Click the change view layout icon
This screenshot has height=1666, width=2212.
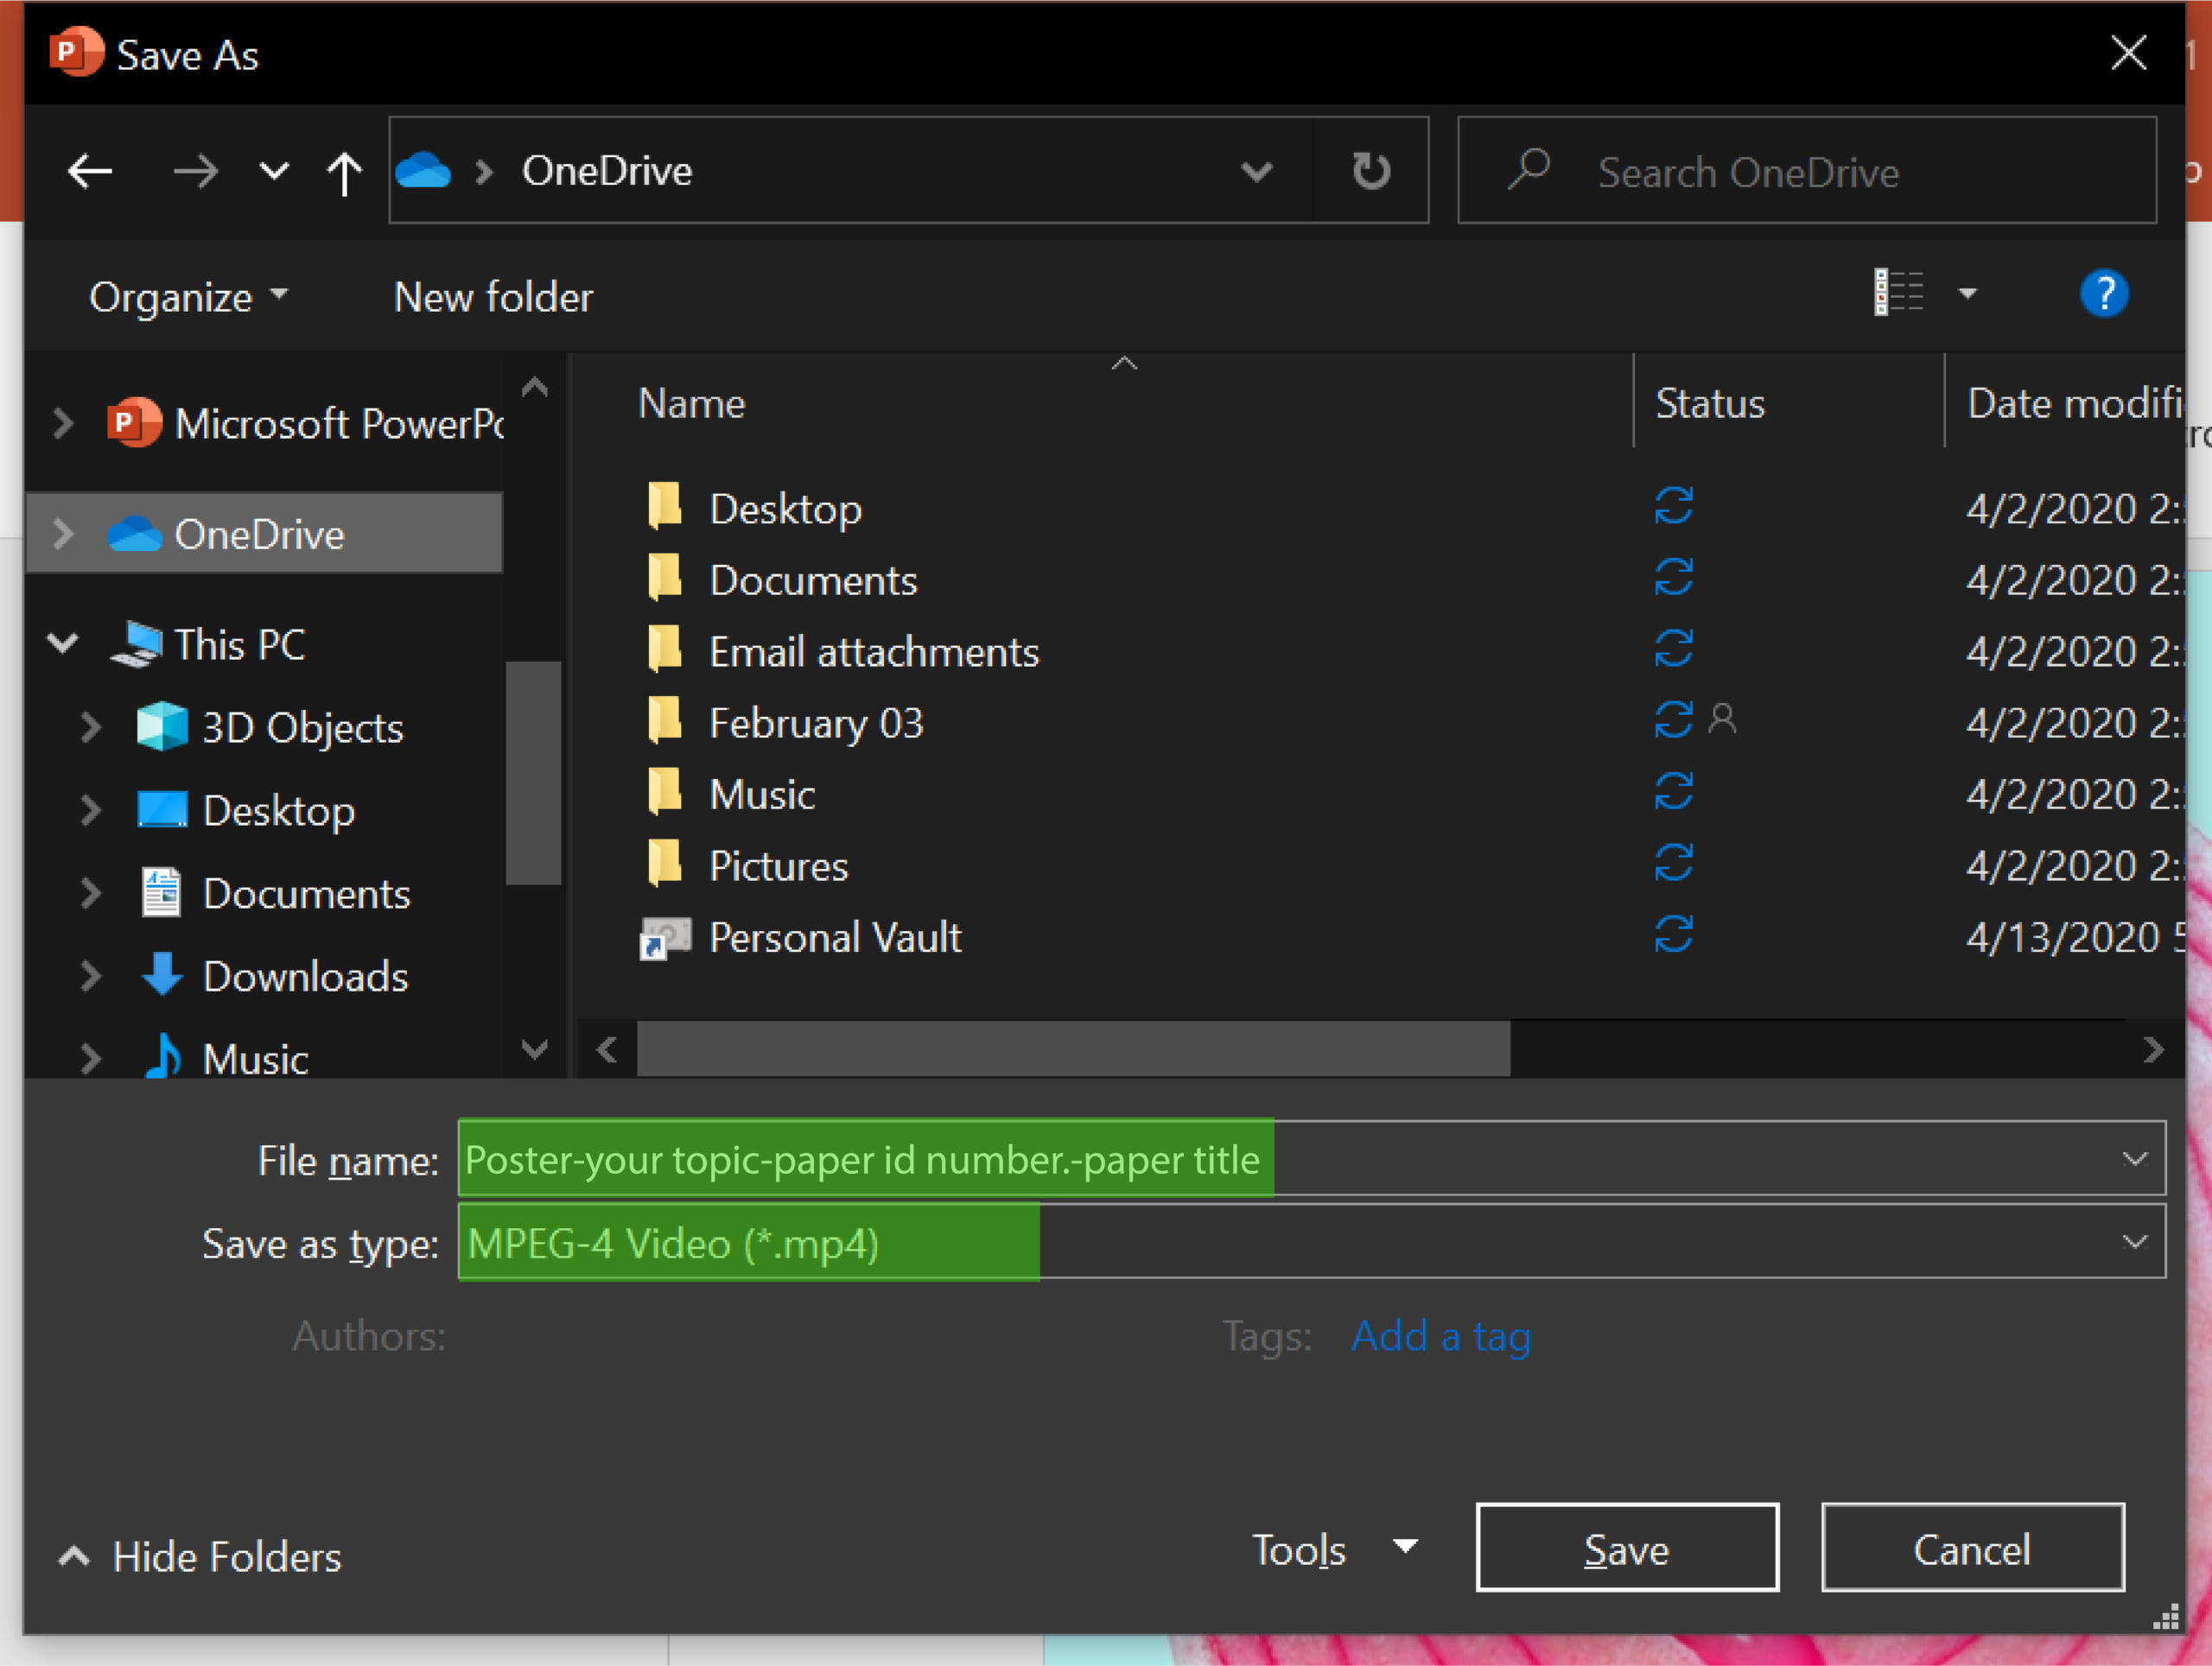click(1898, 293)
